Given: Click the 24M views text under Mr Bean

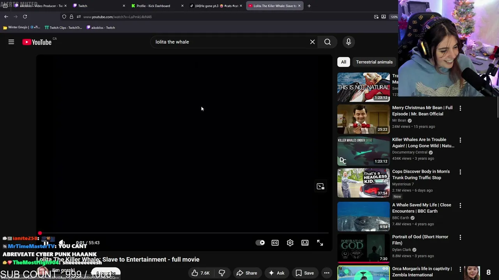Looking at the screenshot, I should coord(401,127).
